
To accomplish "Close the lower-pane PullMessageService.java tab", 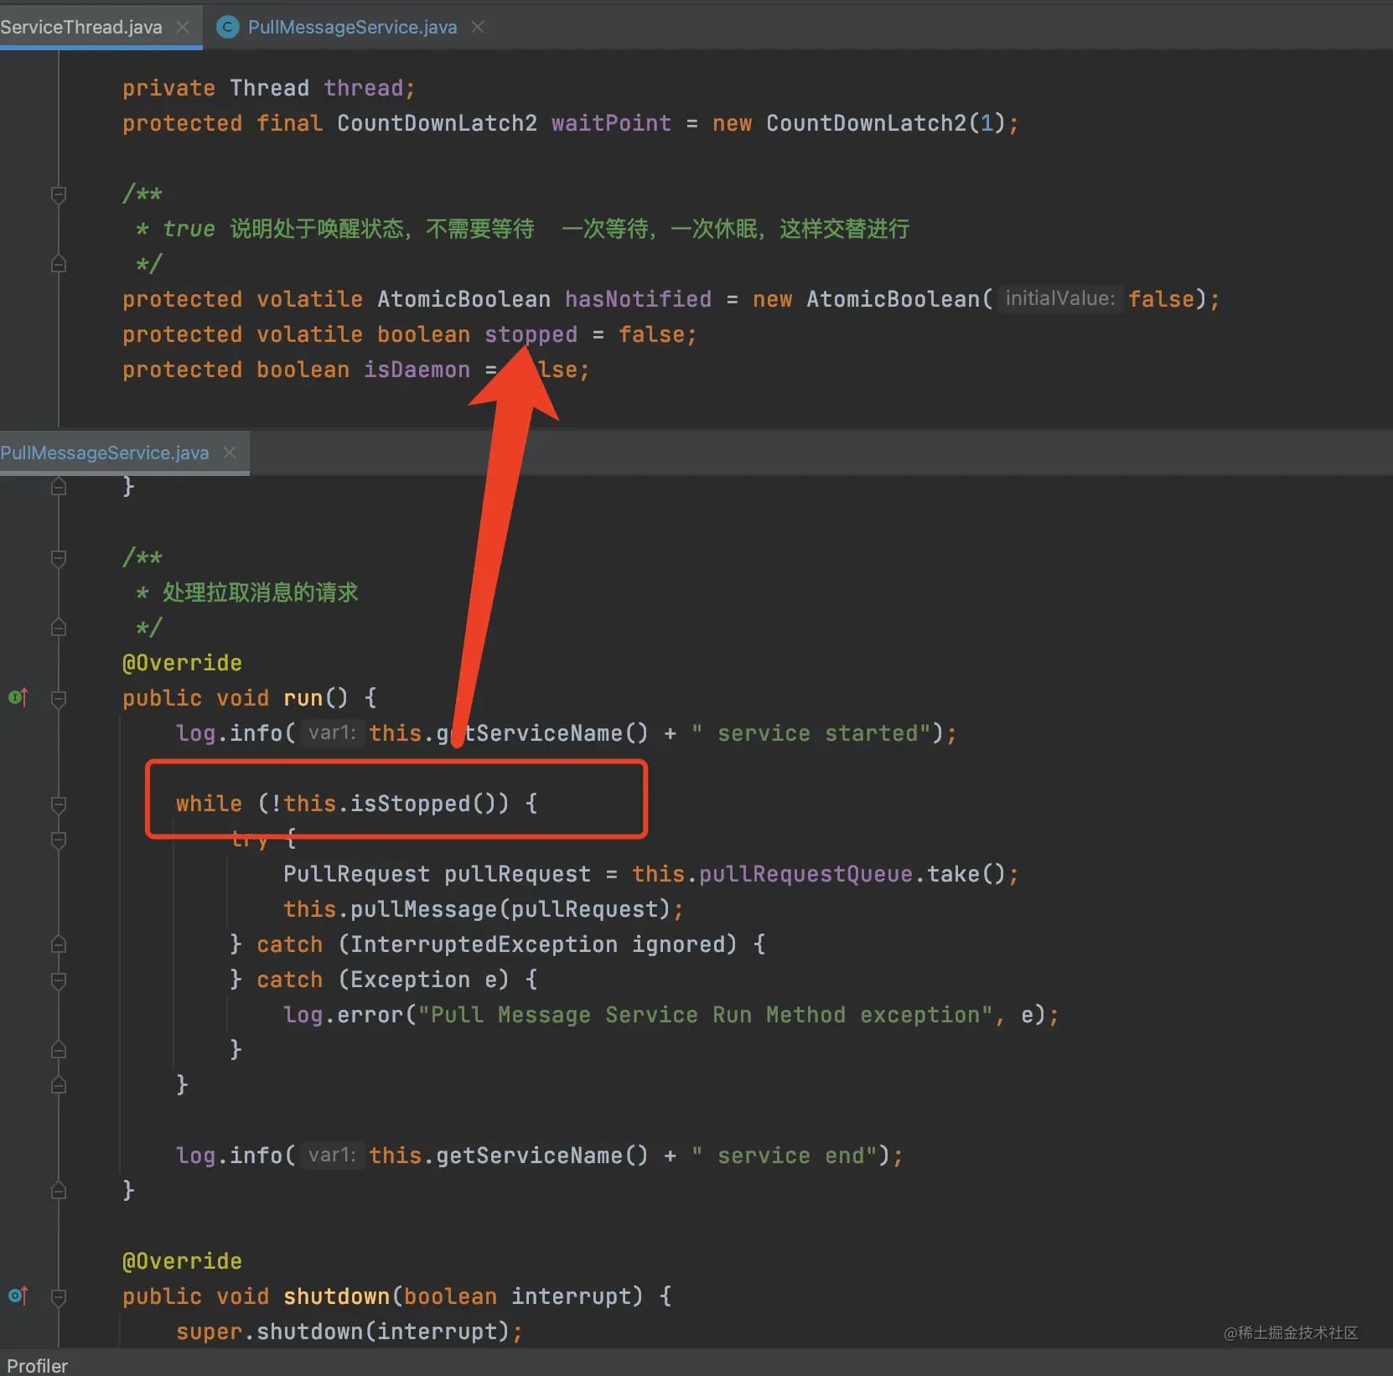I will click(229, 453).
